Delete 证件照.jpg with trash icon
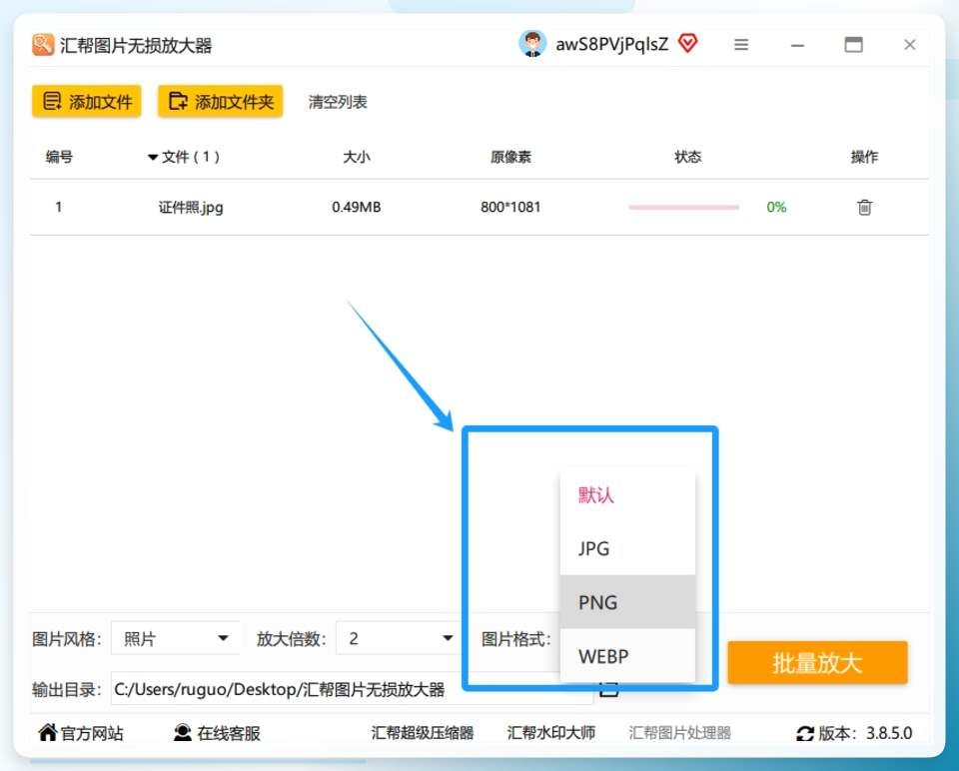 [x=864, y=208]
